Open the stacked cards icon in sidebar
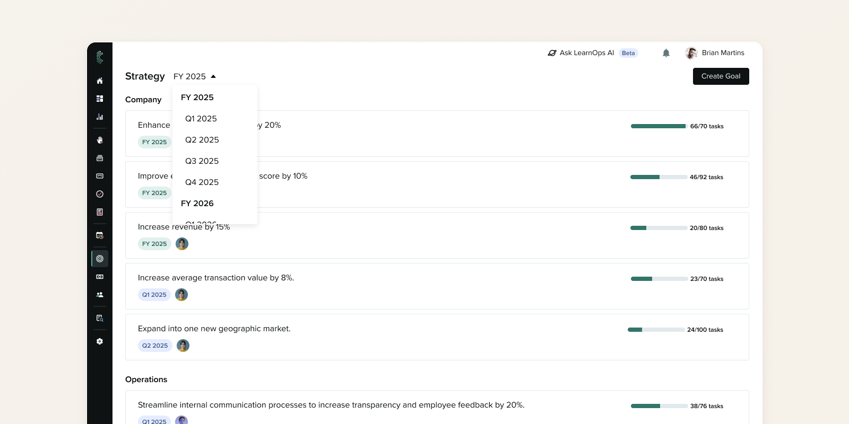This screenshot has width=849, height=424. point(100,158)
